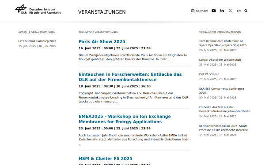Click the VERANSTALTUNGEN page title

click(102, 12)
